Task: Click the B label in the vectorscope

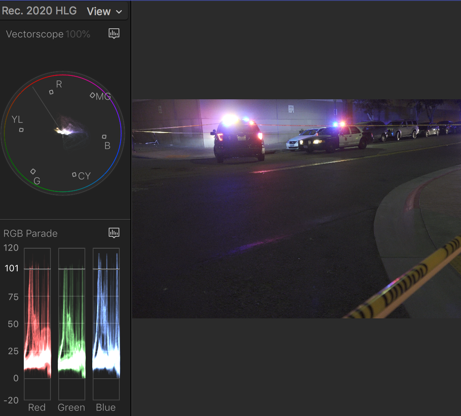Action: pyautogui.click(x=107, y=146)
